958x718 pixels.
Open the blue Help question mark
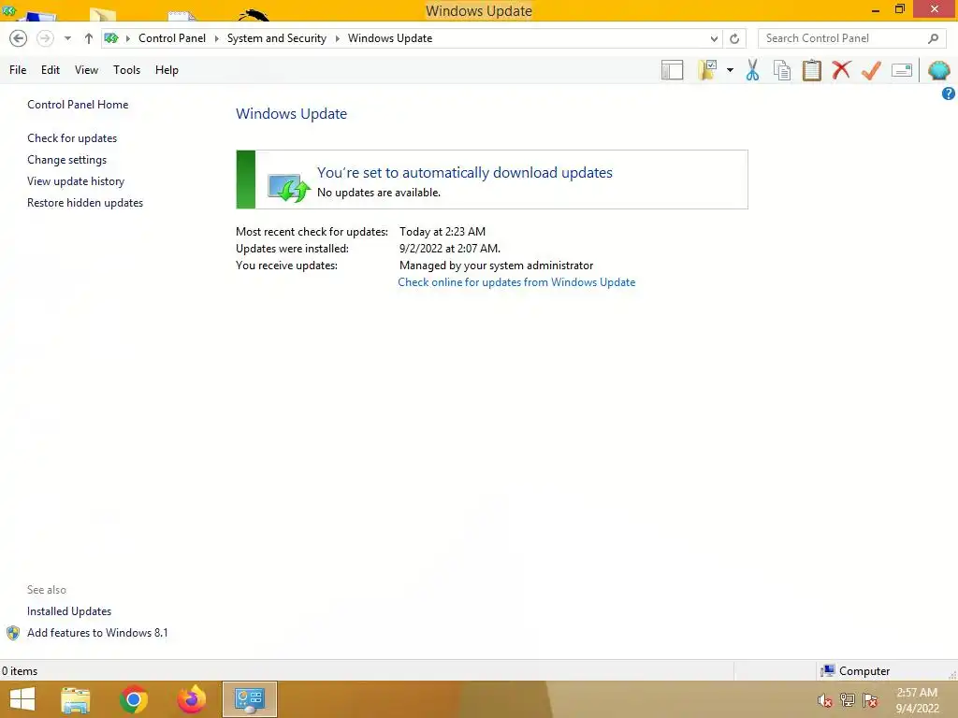[x=949, y=93]
